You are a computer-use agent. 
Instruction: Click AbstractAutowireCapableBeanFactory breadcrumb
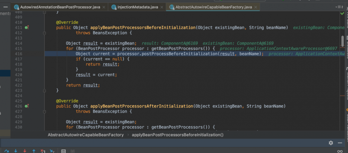(86, 135)
